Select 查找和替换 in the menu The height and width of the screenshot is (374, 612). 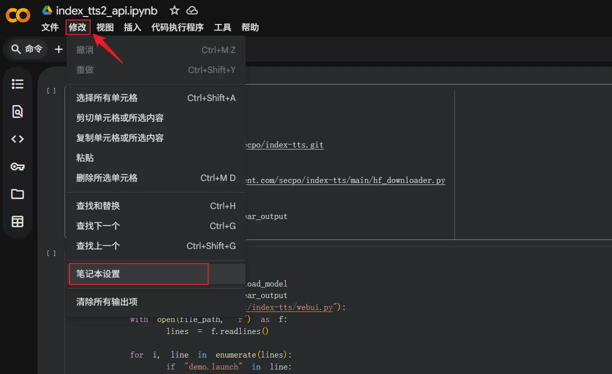98,206
